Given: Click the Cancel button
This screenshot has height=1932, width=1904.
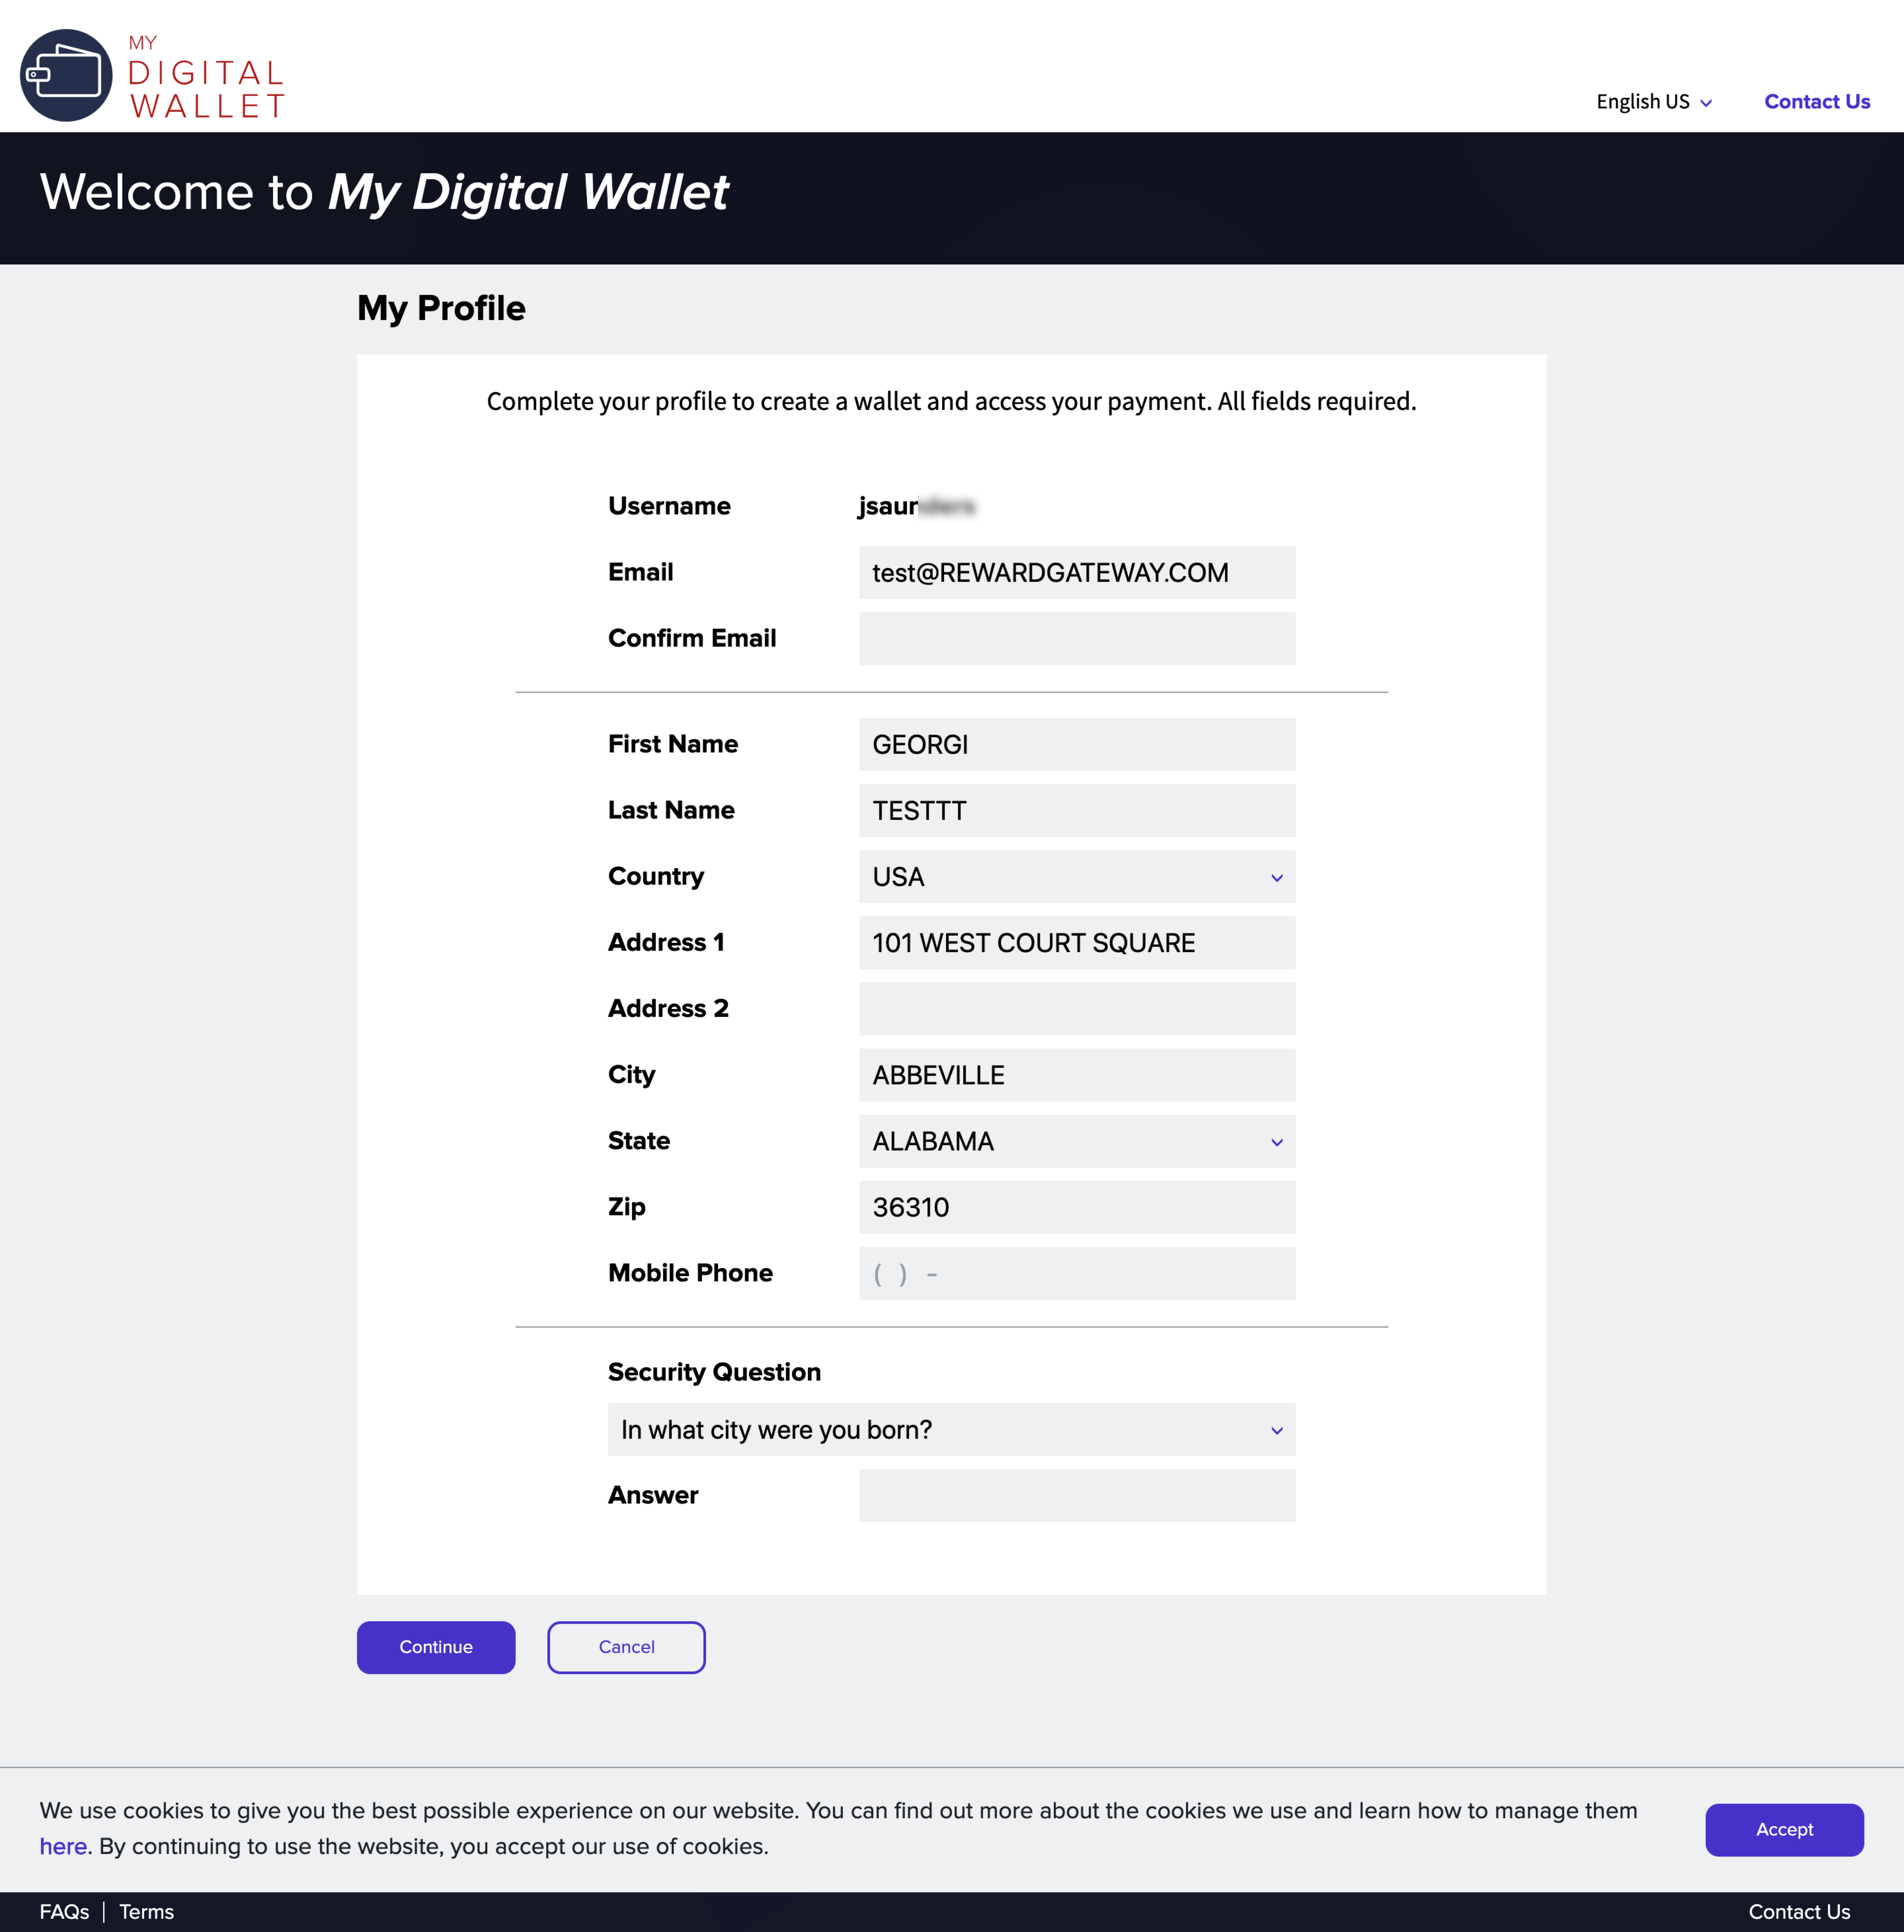Looking at the screenshot, I should pyautogui.click(x=626, y=1647).
